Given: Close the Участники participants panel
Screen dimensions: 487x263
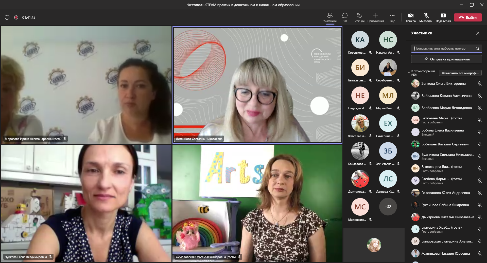Looking at the screenshot, I should point(478,33).
